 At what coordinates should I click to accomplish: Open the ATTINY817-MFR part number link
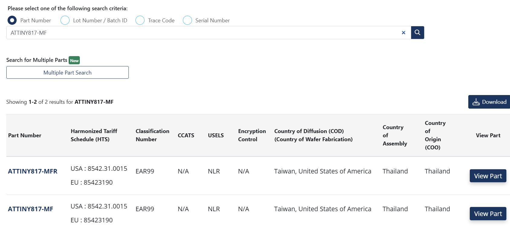click(33, 171)
